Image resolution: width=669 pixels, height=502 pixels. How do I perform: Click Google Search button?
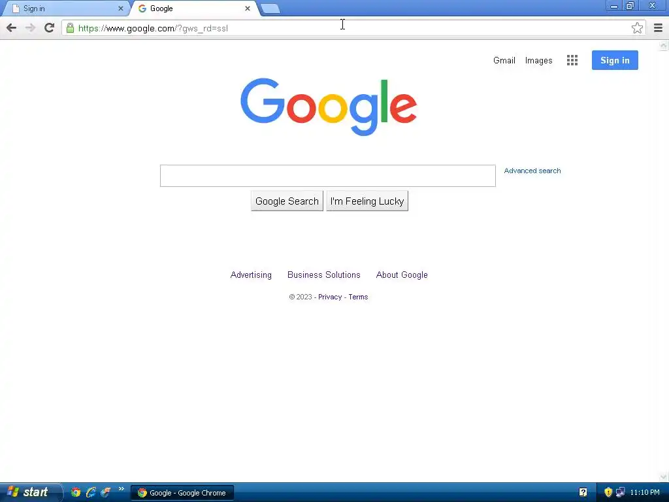pyautogui.click(x=287, y=201)
